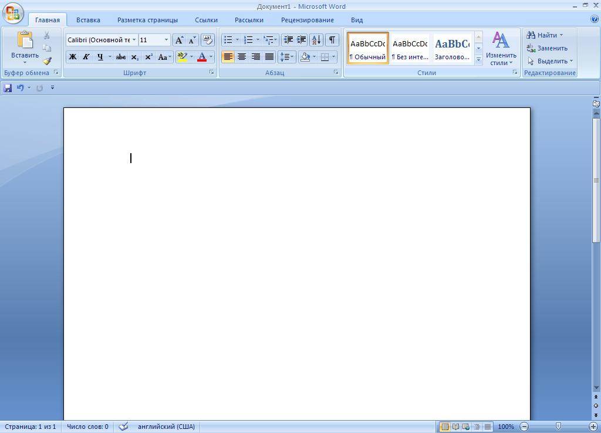The width and height of the screenshot is (601, 433).
Task: Click the Help question mark icon
Action: point(595,19)
